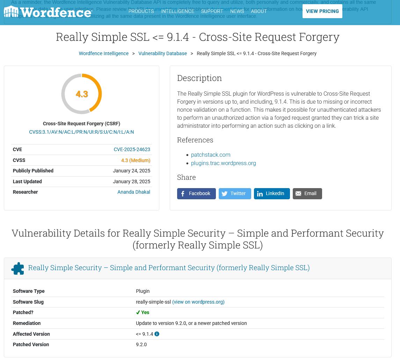Open the NEWS menu
The image size is (400, 364).
(x=237, y=11)
